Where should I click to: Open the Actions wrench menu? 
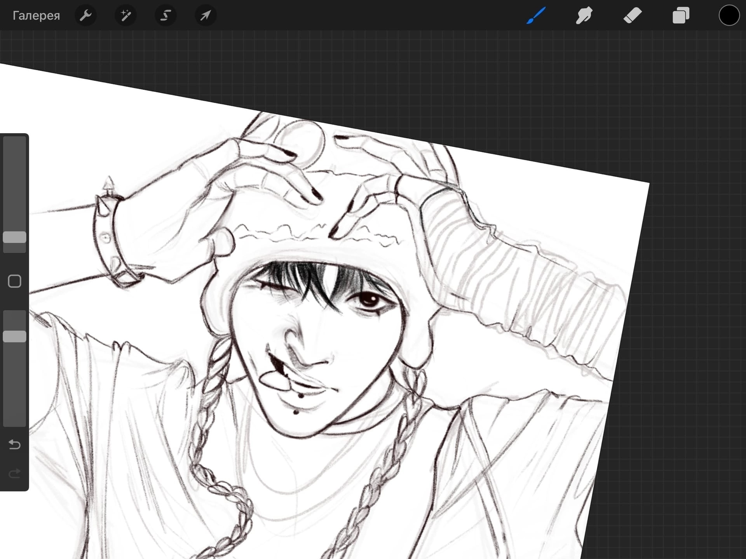click(85, 16)
